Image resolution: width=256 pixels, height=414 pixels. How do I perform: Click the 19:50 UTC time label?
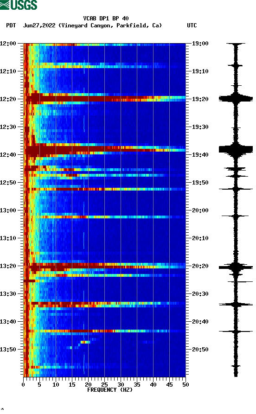[200, 183]
